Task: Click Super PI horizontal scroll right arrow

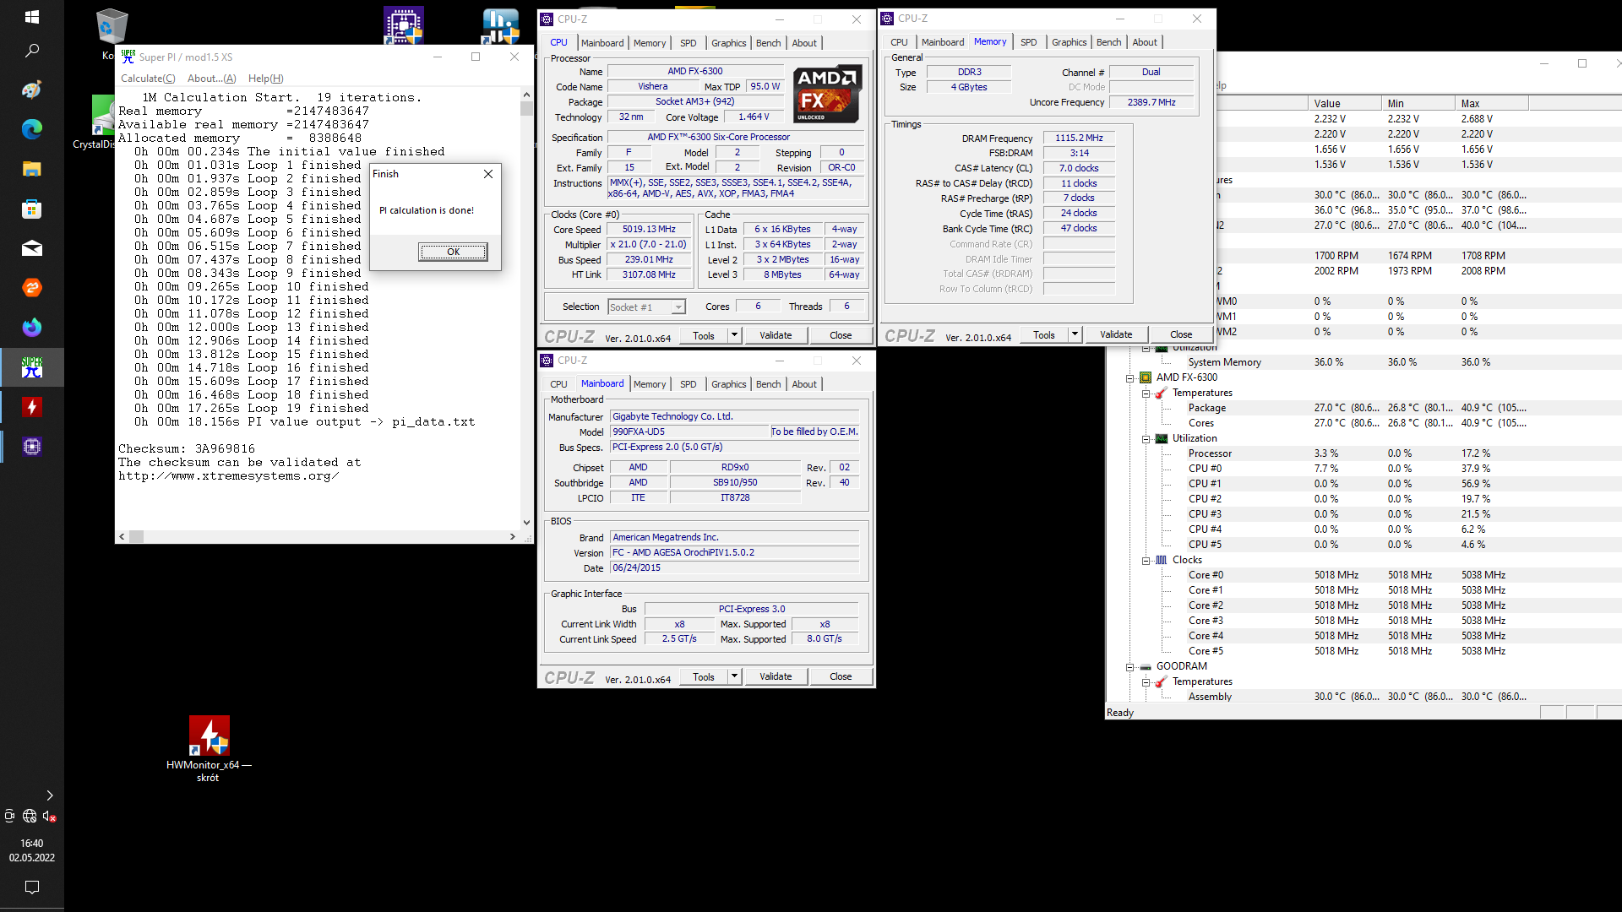Action: (512, 536)
